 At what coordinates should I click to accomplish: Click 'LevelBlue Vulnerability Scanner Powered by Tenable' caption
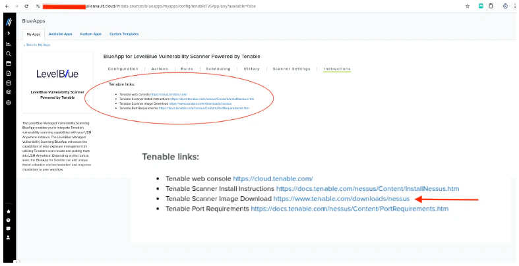[x=57, y=95]
